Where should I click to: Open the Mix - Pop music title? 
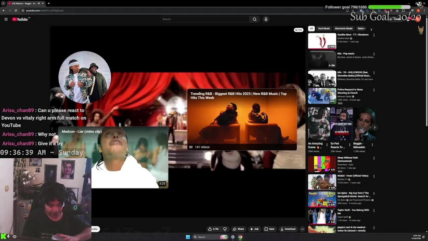[x=346, y=54]
